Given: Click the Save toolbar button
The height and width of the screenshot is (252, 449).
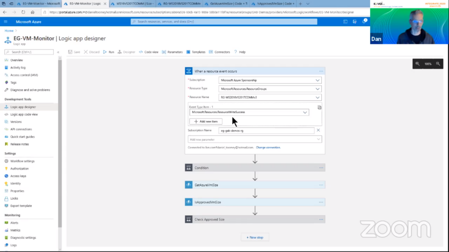Looking at the screenshot, I should point(74,52).
